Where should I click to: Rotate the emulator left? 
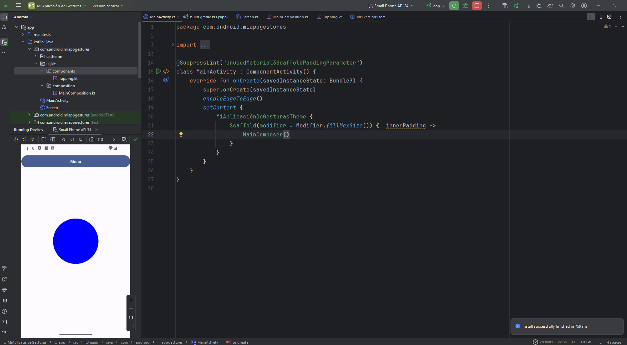(44, 139)
